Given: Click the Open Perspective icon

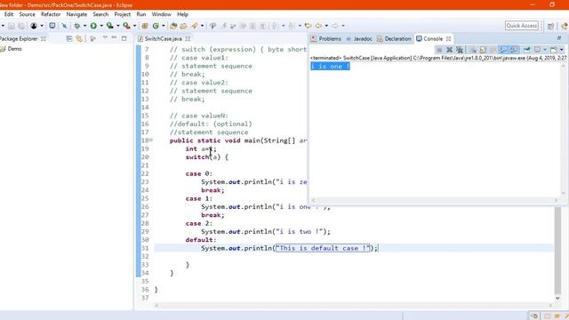Looking at the screenshot, I should tap(551, 26).
